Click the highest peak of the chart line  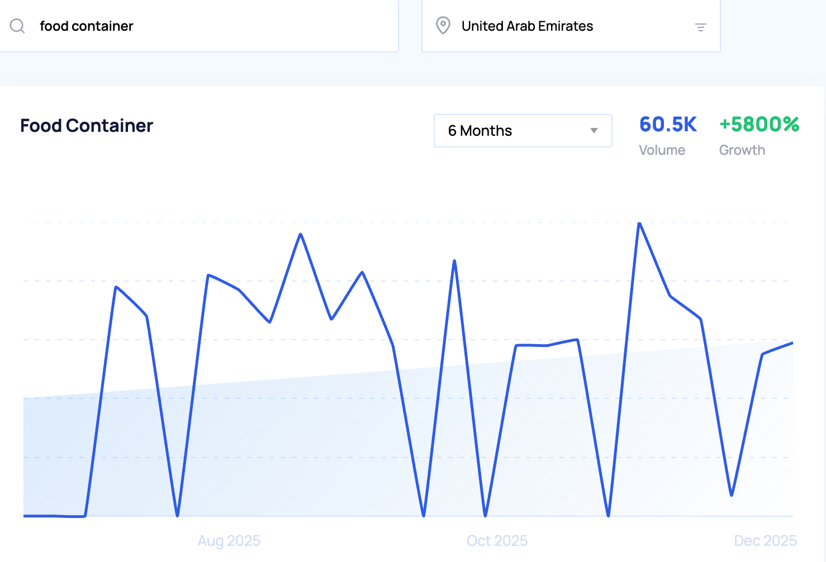[639, 223]
